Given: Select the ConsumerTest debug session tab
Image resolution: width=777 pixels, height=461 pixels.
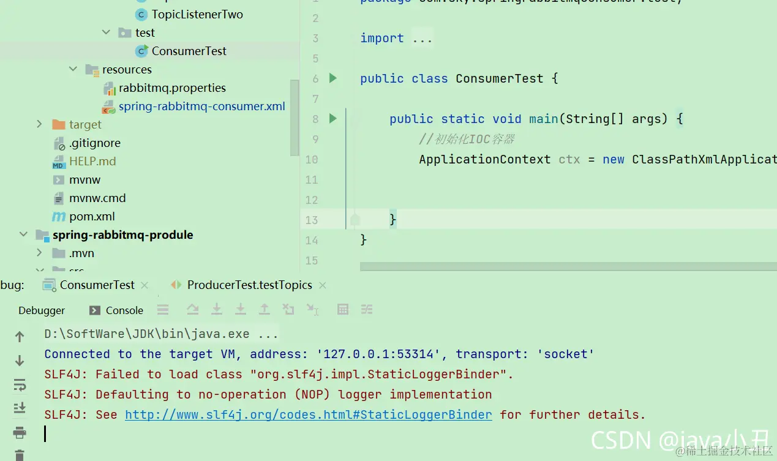Looking at the screenshot, I should tap(97, 285).
